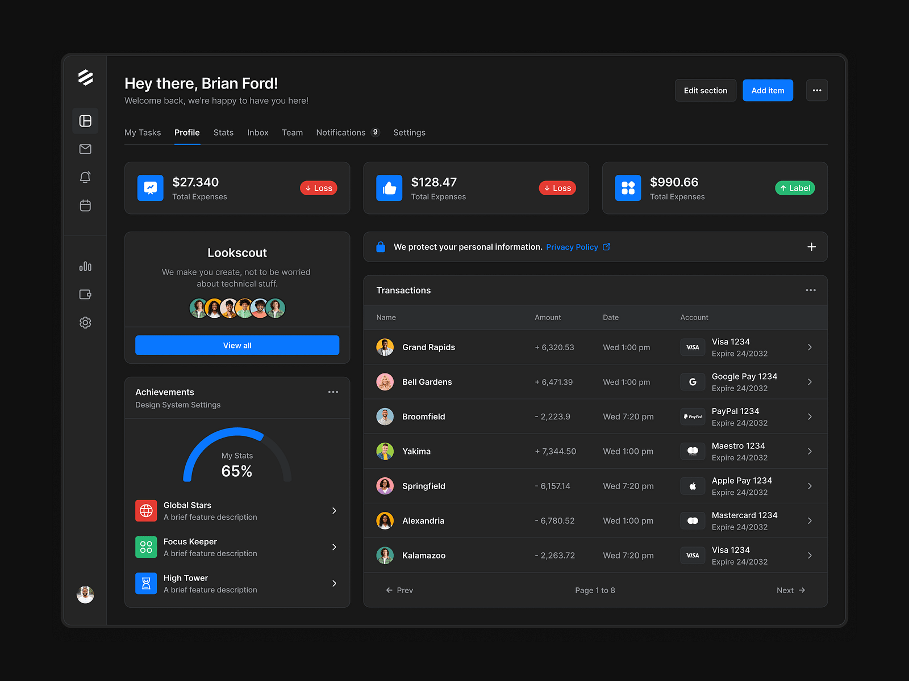Image resolution: width=909 pixels, height=681 pixels.
Task: Click the My Stats 65% progress gauge
Action: pyautogui.click(x=237, y=455)
